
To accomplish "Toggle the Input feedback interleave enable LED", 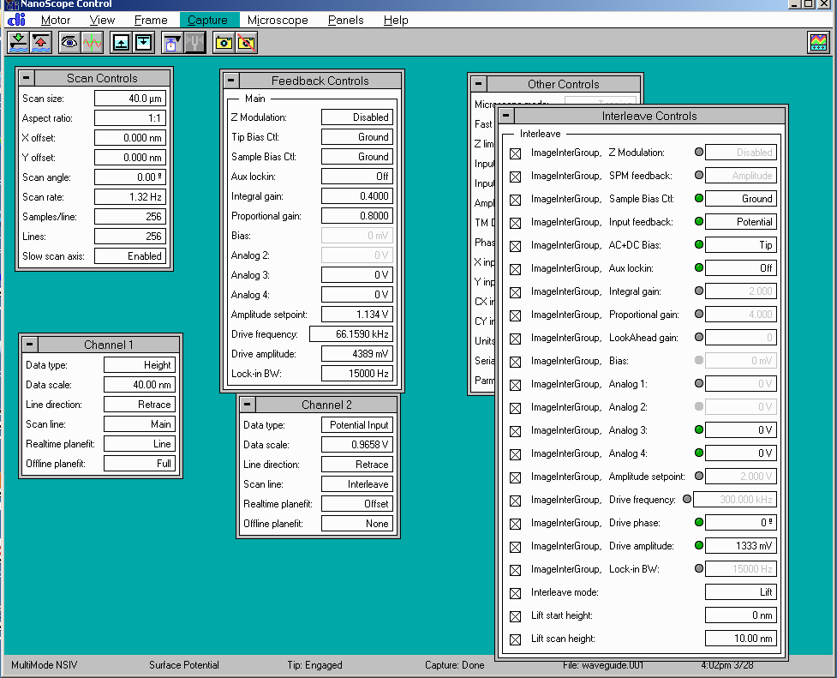I will pyautogui.click(x=699, y=221).
